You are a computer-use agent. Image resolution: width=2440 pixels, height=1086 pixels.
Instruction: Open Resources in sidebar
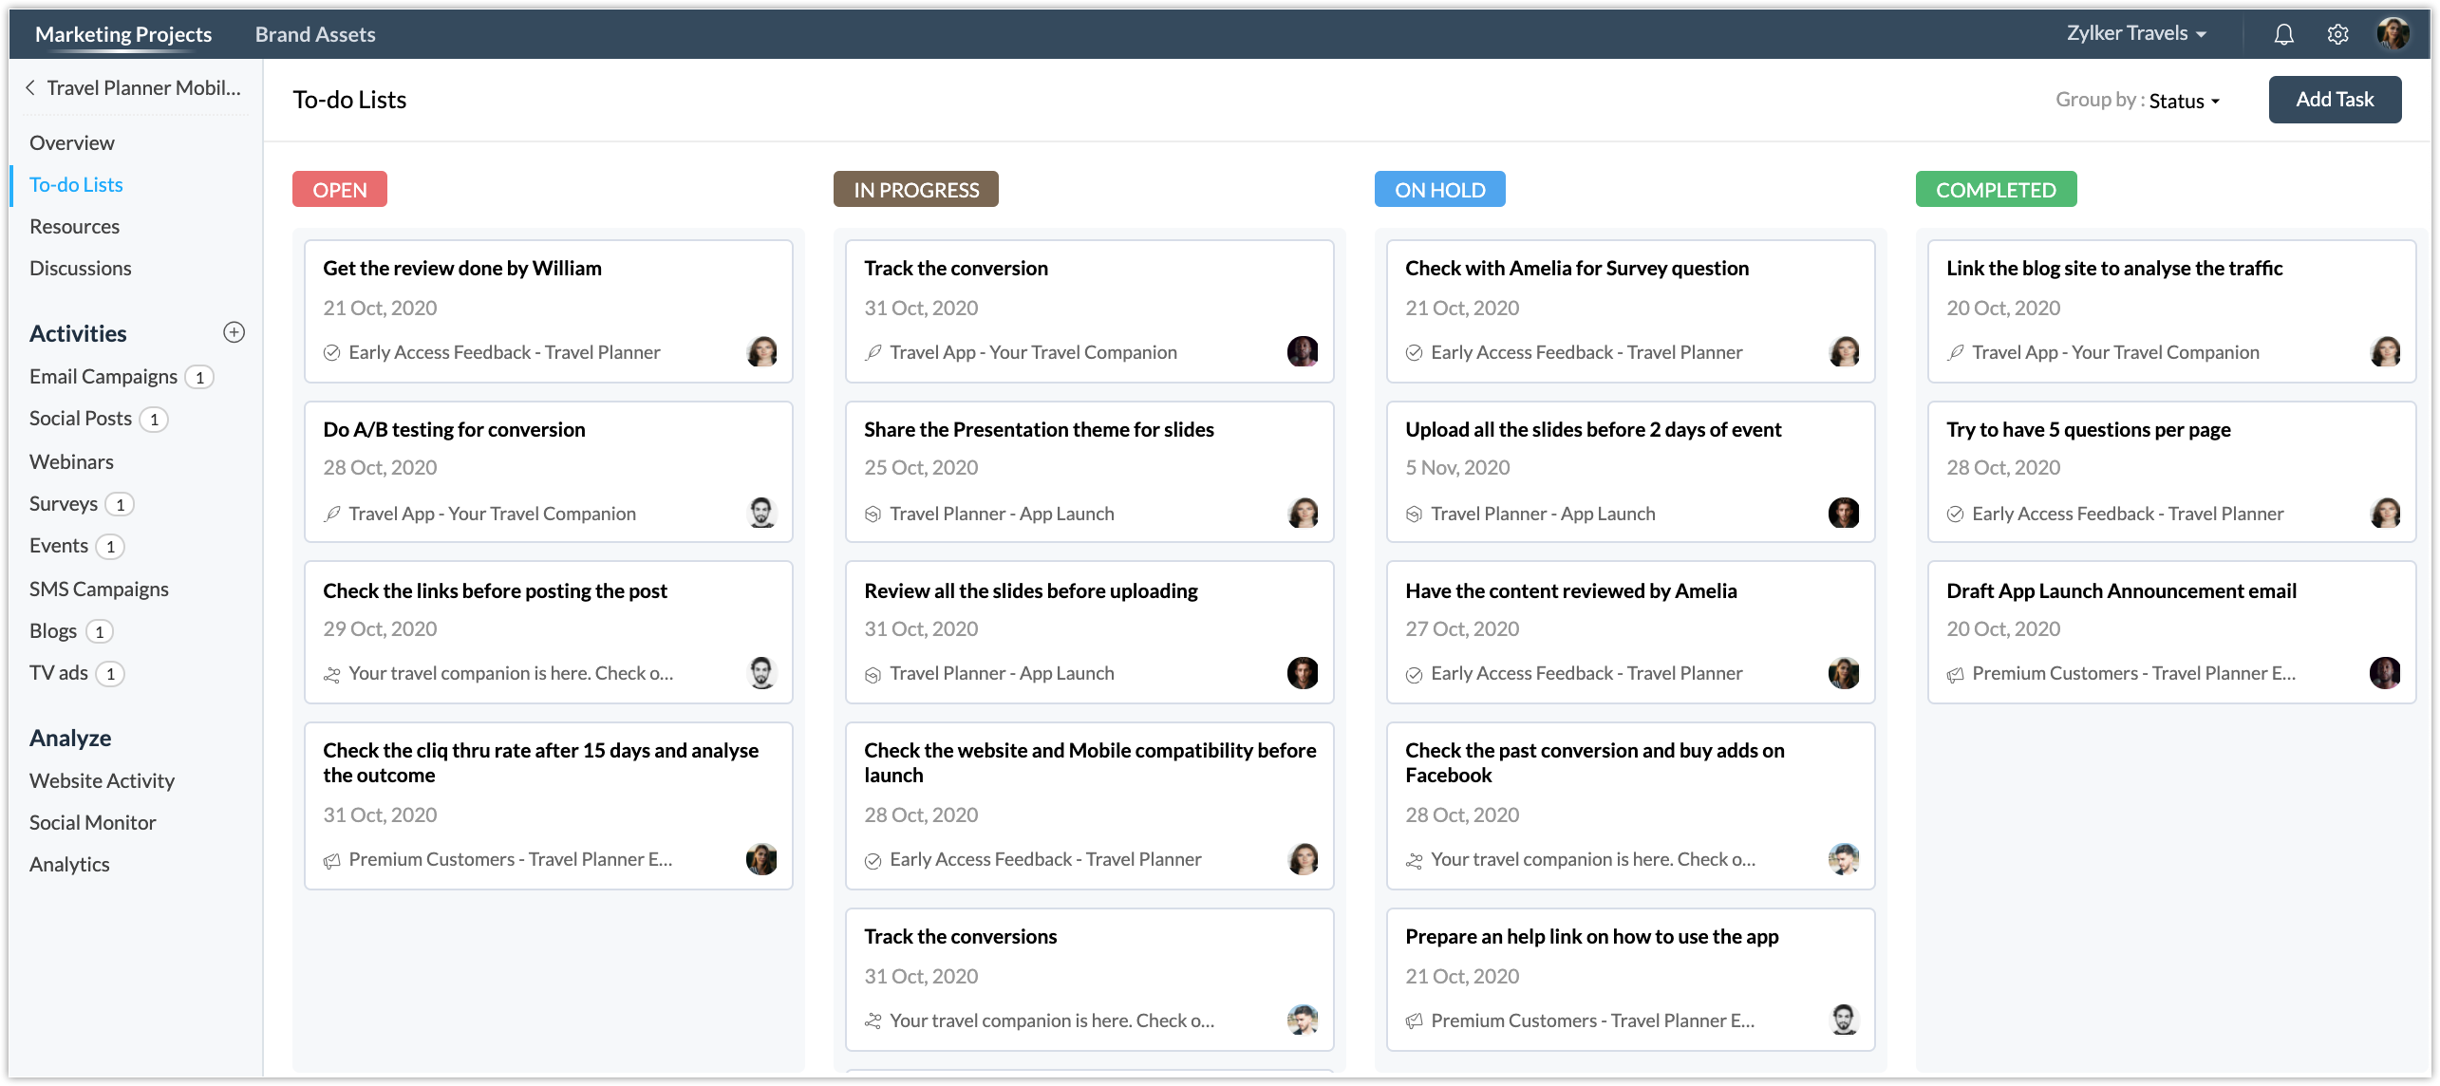tap(74, 226)
